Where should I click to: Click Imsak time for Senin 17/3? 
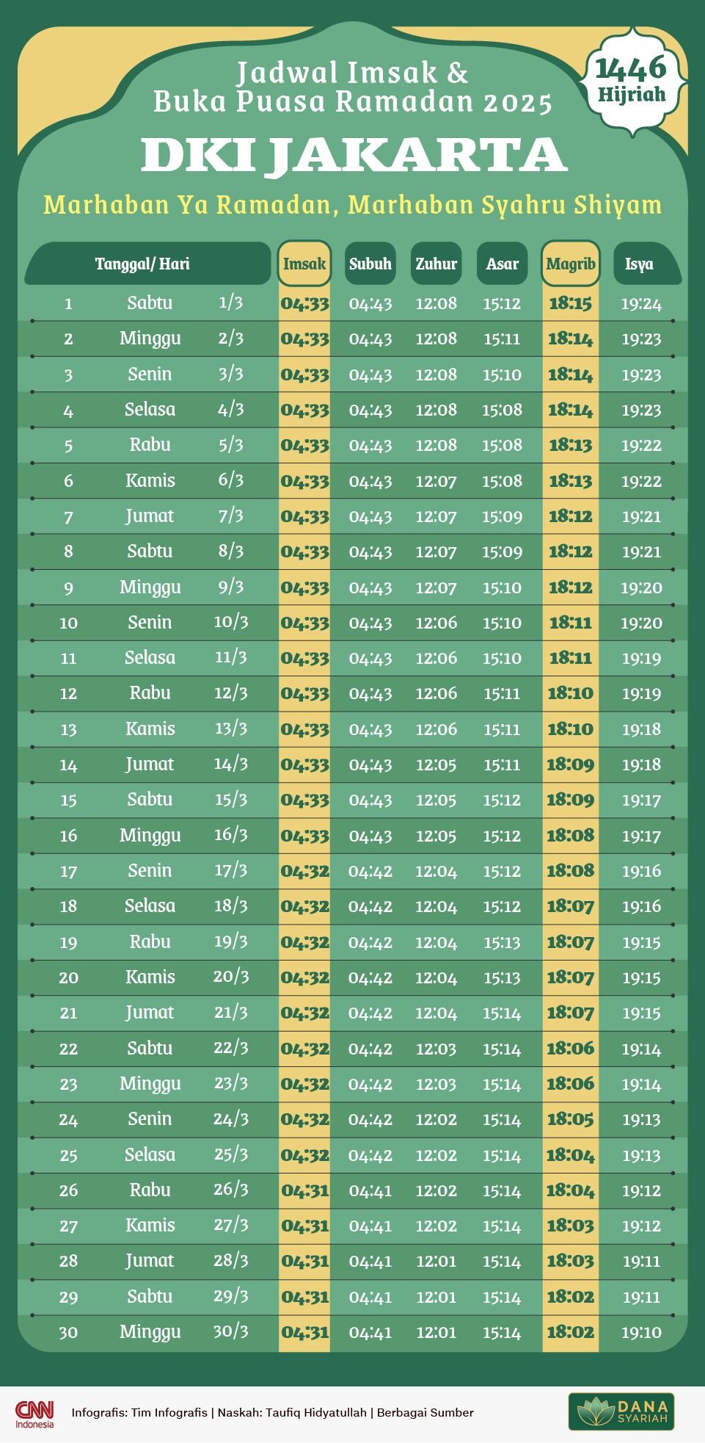304,871
